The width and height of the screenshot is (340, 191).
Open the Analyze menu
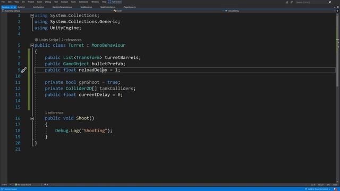pos(64,2)
